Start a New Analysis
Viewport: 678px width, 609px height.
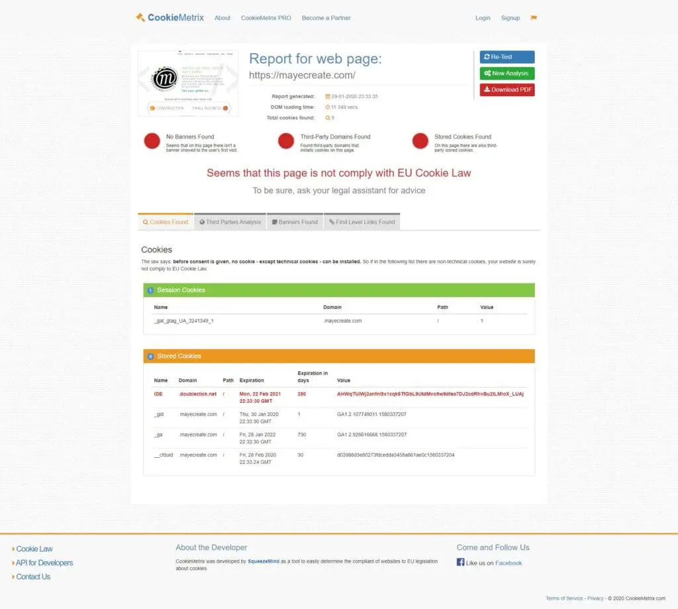507,74
